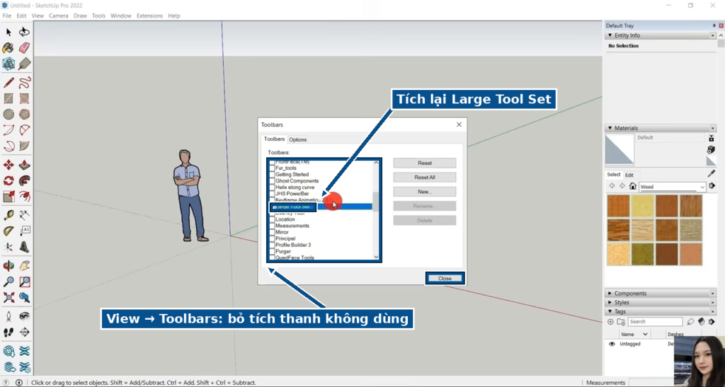Screen dimensions: 725x387
Task: Expand the Components panel
Action: 610,293
